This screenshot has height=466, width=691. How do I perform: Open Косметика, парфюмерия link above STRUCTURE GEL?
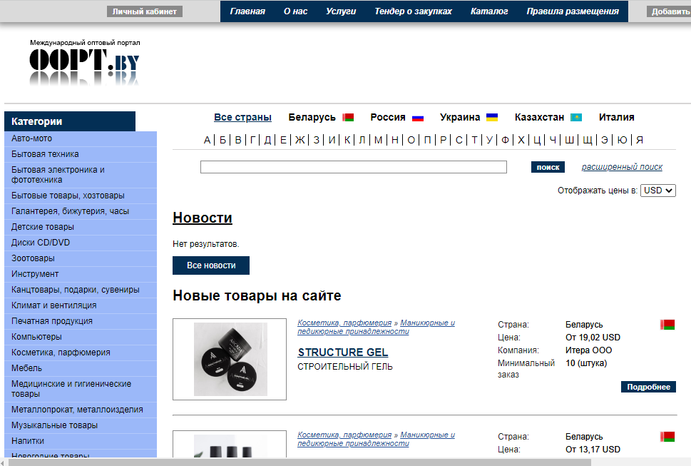pyautogui.click(x=344, y=323)
